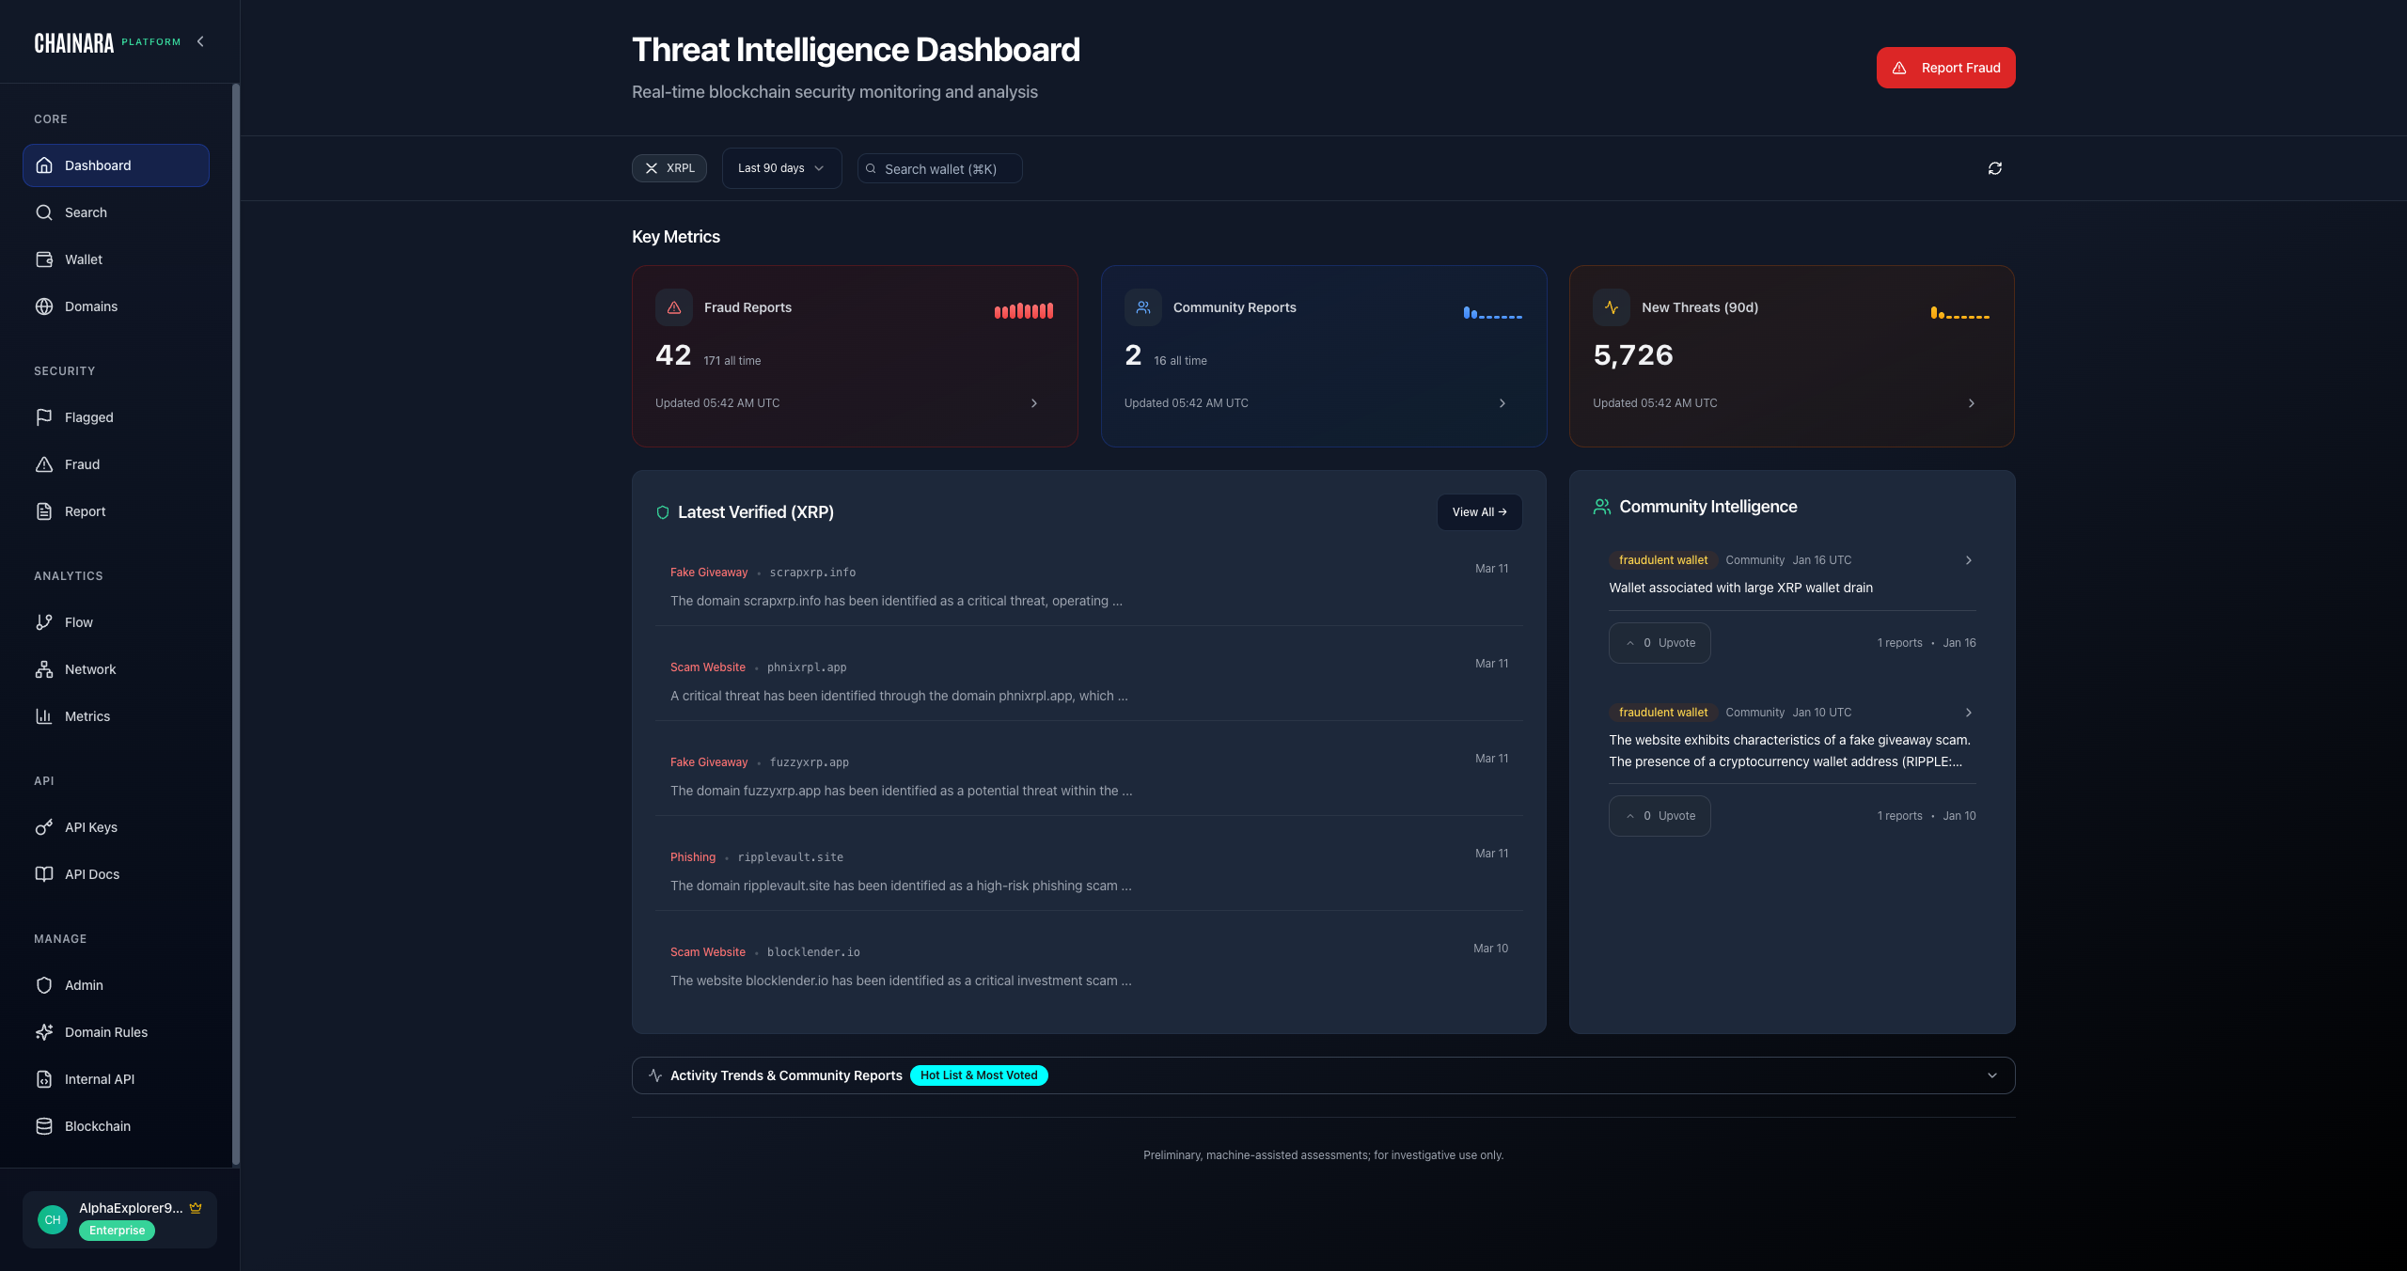Upvote the large XRP wallet drain report

pyautogui.click(x=1660, y=643)
